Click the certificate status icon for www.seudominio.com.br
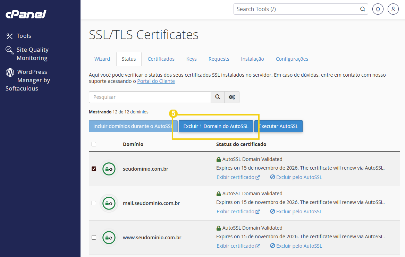Screen dimensions: 405x257 click(109, 238)
